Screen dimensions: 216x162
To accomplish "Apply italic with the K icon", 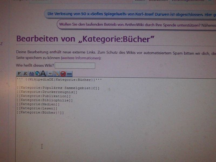I will pyautogui.click(x=25, y=73).
